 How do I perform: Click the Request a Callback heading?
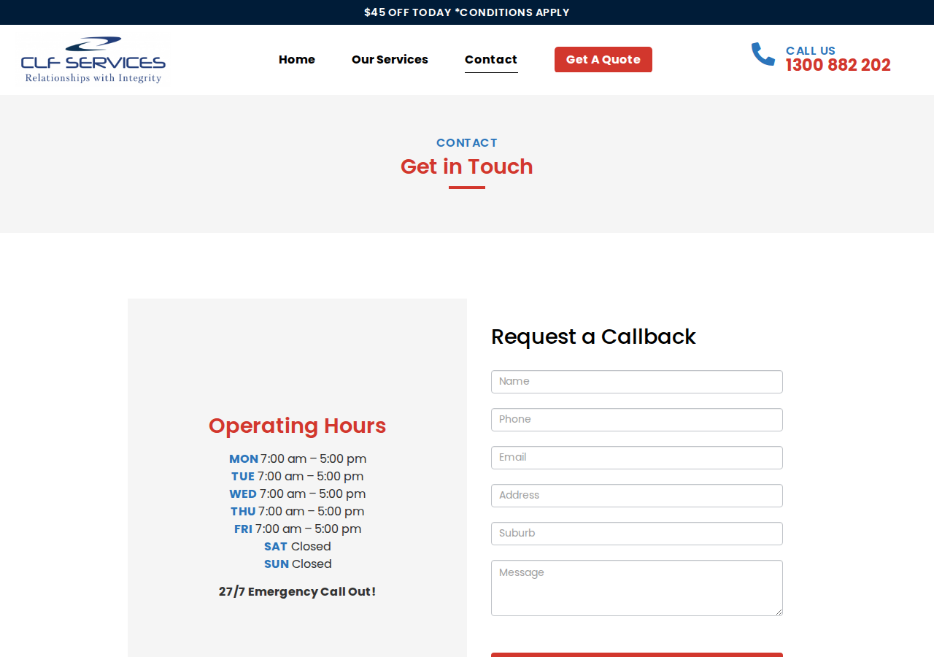point(593,337)
